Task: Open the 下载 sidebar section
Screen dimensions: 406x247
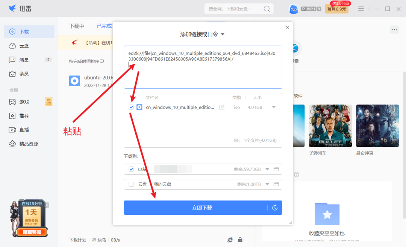Action: [29, 32]
